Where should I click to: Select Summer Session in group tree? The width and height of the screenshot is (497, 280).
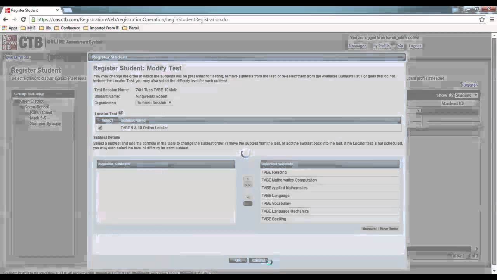[46, 124]
